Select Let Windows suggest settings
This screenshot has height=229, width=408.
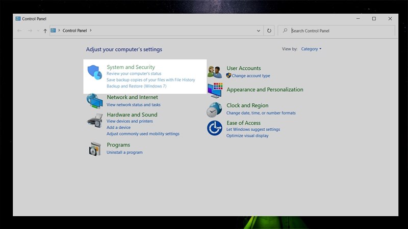(253, 129)
